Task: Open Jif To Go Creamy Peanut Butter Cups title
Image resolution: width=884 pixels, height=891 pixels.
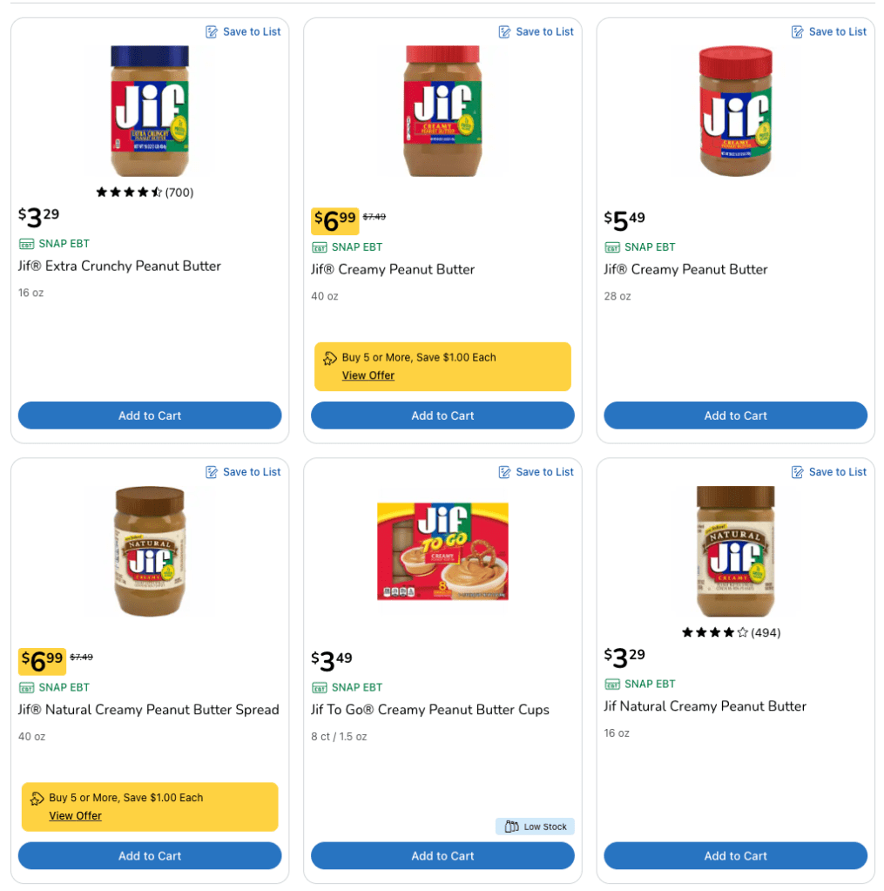Action: click(430, 710)
